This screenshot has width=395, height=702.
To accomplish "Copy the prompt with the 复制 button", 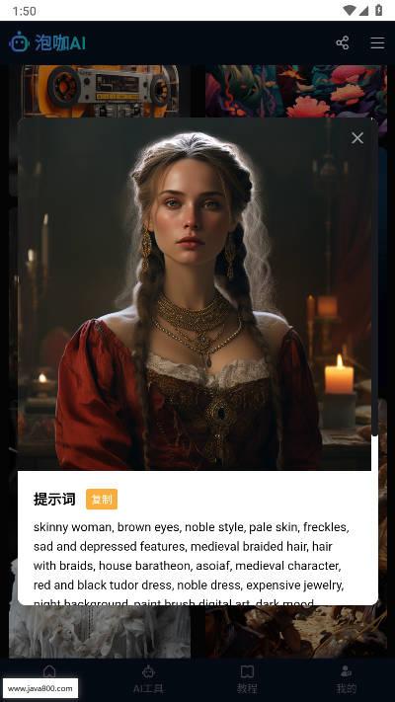I will pos(102,500).
